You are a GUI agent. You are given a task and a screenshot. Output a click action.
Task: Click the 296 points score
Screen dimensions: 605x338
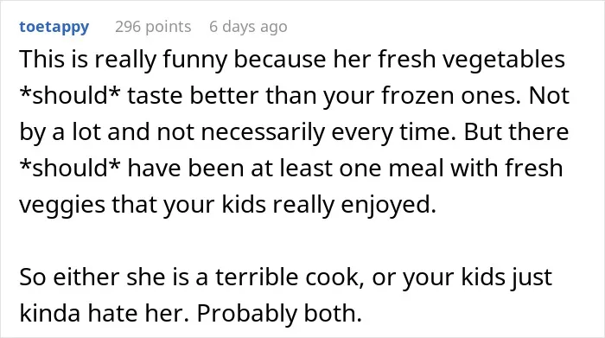pyautogui.click(x=153, y=27)
